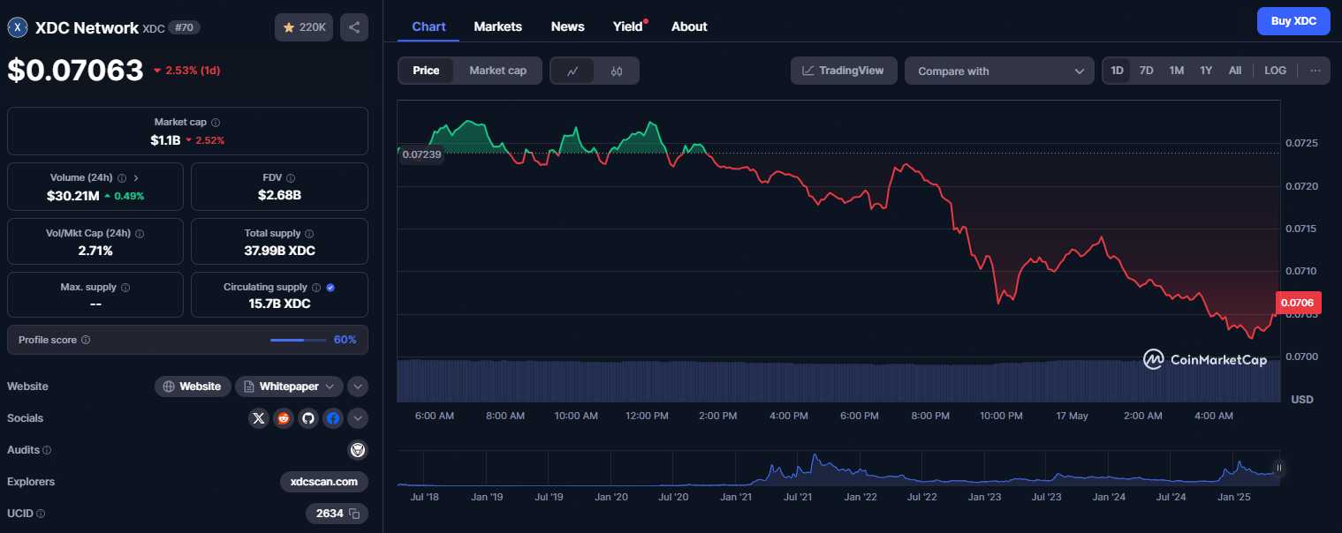The height and width of the screenshot is (533, 1342).
Task: Click the FDV info icon
Action: [292, 178]
